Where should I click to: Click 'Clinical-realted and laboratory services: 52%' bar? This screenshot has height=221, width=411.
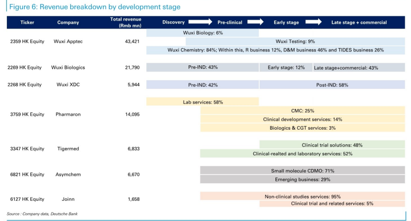coord(302,153)
